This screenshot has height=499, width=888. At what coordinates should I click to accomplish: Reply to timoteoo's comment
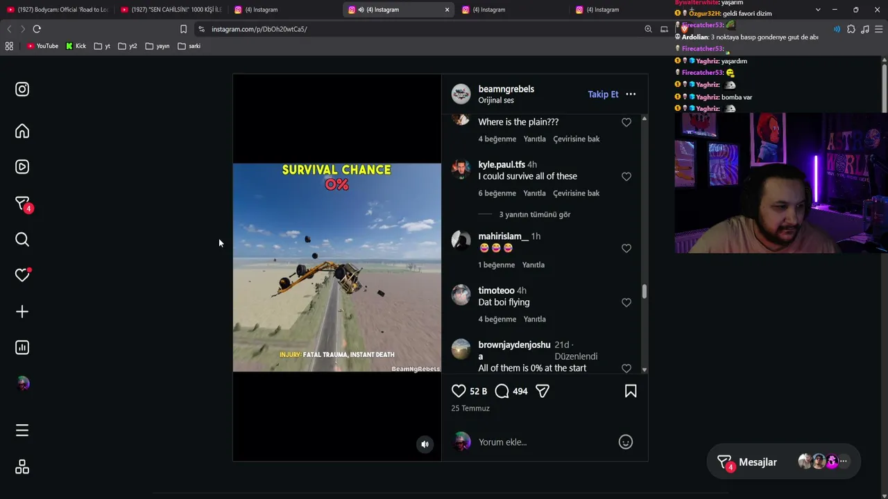click(x=534, y=319)
